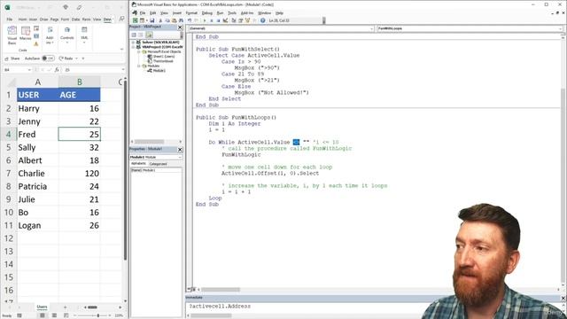Switch to the Data ribbon tab in Excel
This screenshot has height=319, width=567.
75,19
